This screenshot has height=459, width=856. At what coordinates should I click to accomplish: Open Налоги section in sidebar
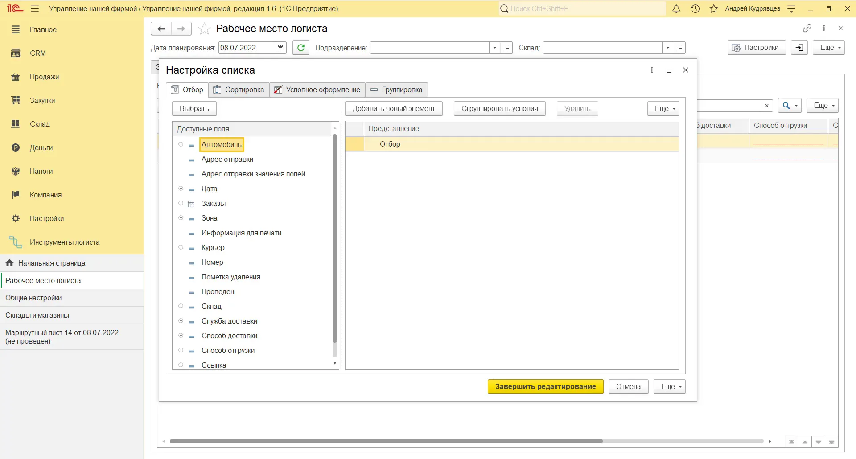(x=41, y=171)
